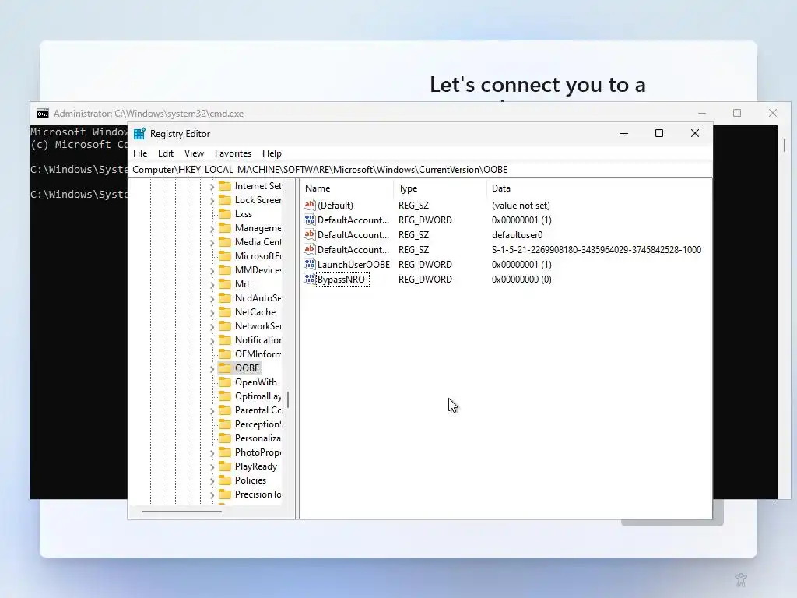Expand the MMDevices key
The height and width of the screenshot is (598, 797).
click(212, 271)
